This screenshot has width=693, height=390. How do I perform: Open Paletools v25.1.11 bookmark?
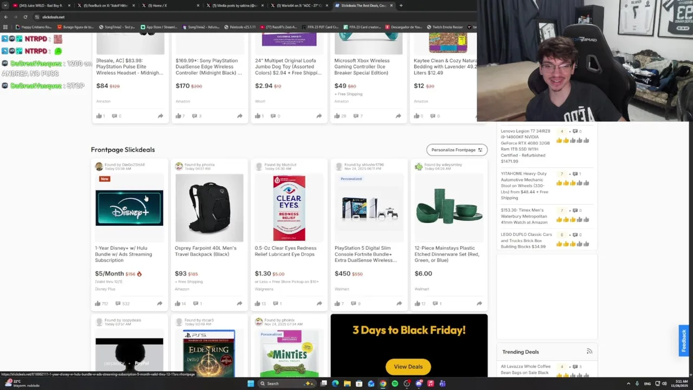[239, 27]
